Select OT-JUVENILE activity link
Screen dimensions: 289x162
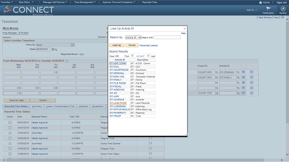click(x=117, y=99)
